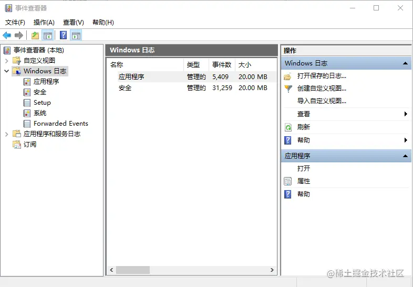The width and height of the screenshot is (413, 287).
Task: Sort by the 事件数 column header
Action: tap(222, 64)
